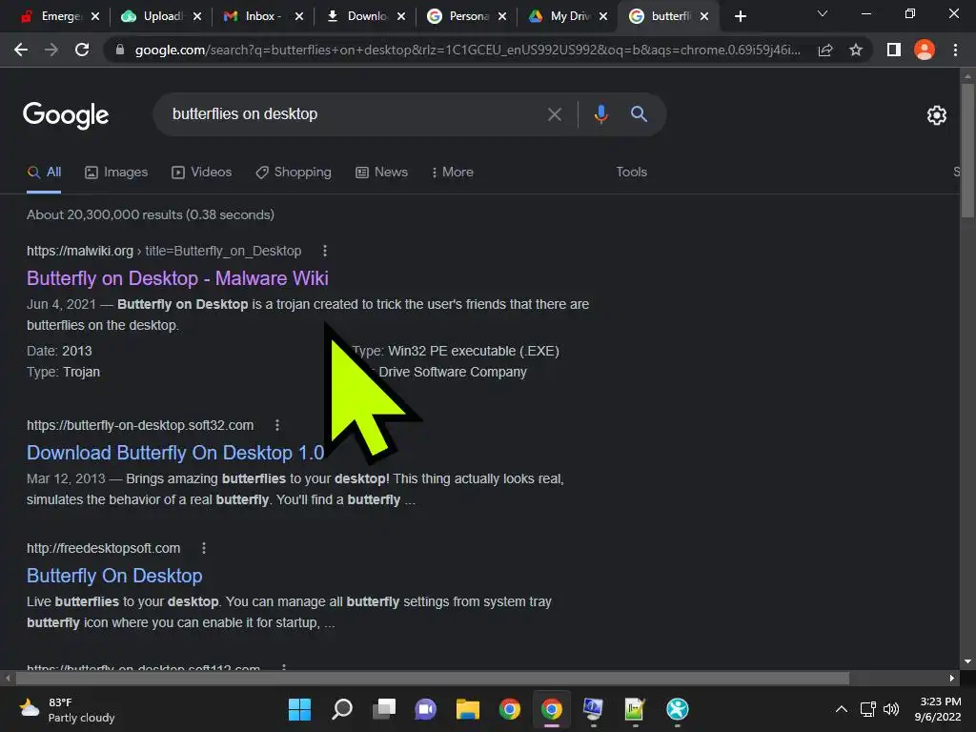This screenshot has width=976, height=732.
Task: Click the Google logo
Action: pyautogui.click(x=66, y=115)
